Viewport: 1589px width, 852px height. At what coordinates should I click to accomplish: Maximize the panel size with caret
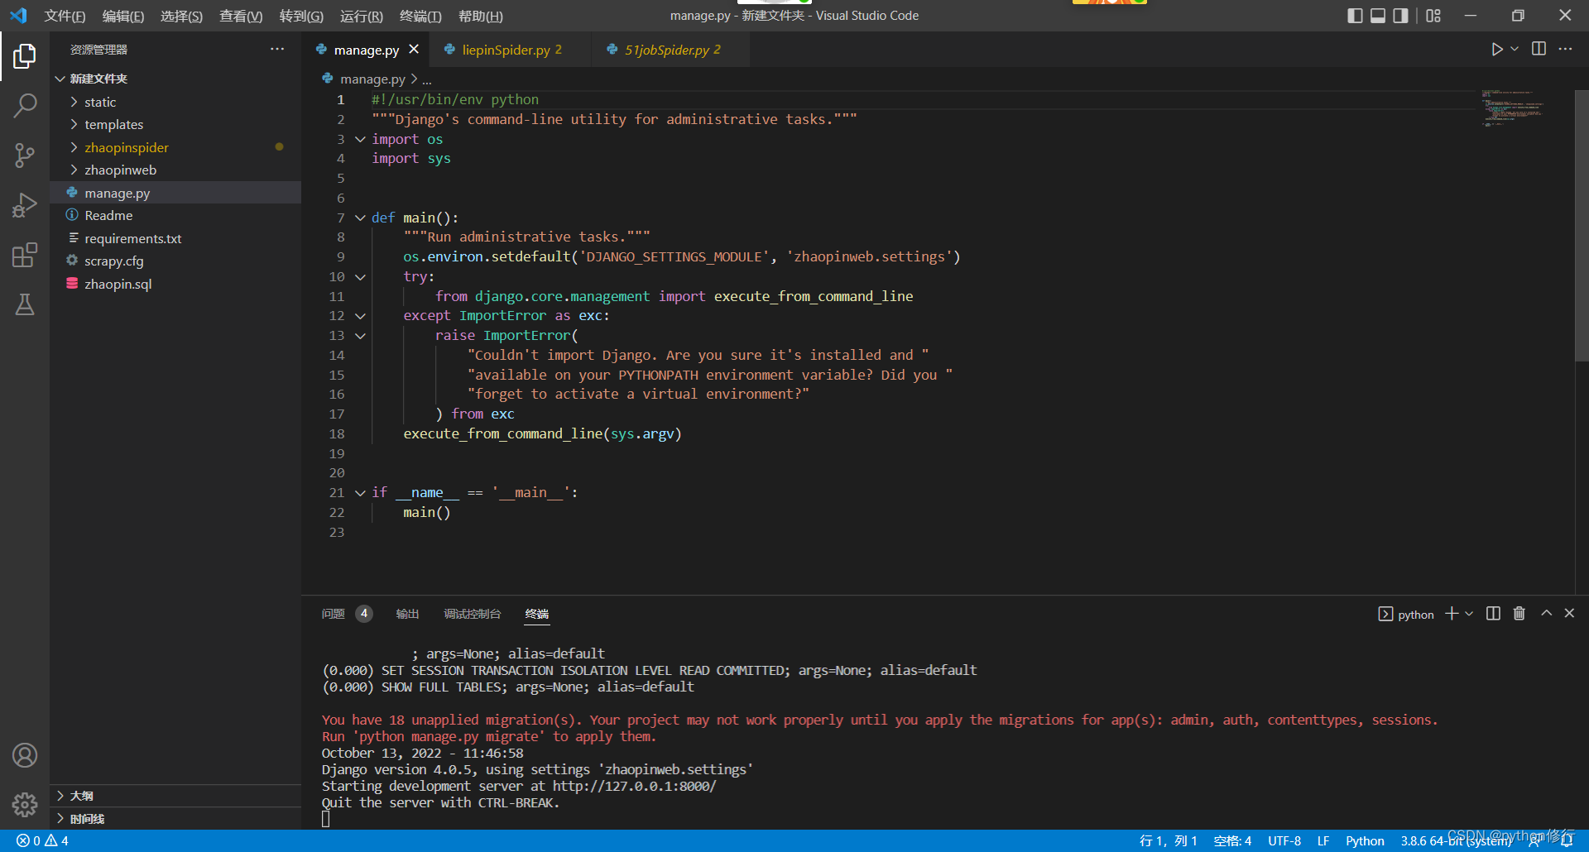coord(1546,614)
